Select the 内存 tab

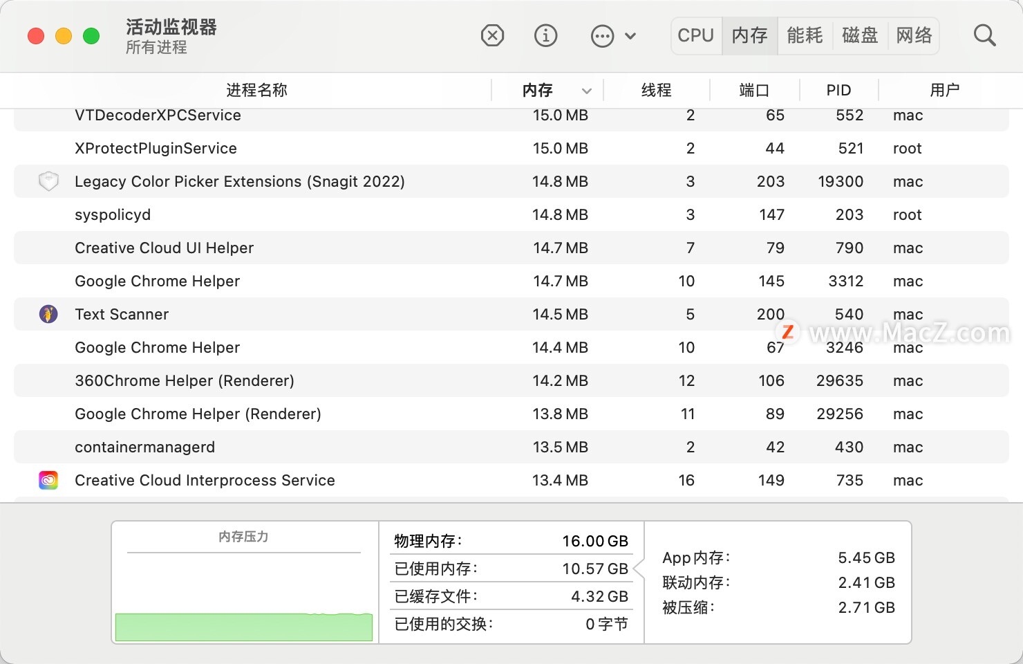(750, 35)
